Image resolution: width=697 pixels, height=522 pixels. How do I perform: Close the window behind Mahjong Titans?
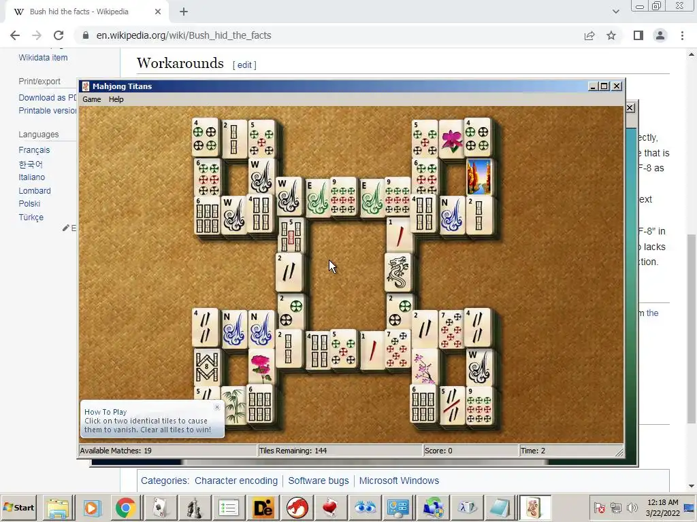pyautogui.click(x=630, y=108)
